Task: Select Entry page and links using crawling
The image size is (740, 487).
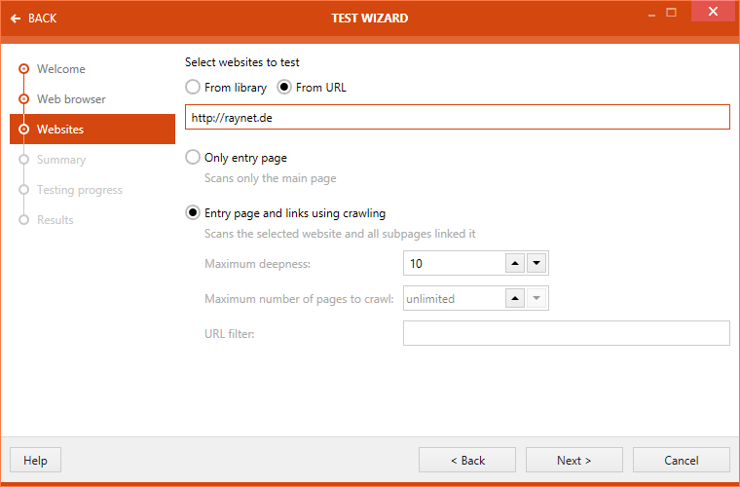Action: 193,213
